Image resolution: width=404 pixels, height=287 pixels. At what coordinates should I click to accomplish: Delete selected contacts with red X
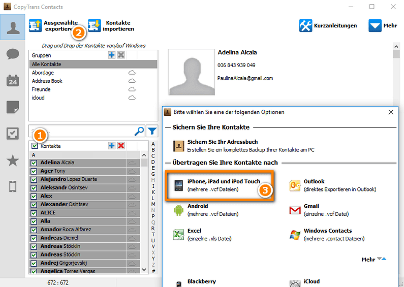click(121, 146)
